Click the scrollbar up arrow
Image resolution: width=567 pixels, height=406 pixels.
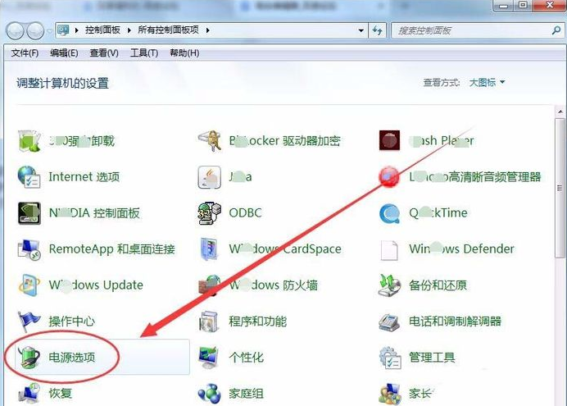pyautogui.click(x=560, y=112)
